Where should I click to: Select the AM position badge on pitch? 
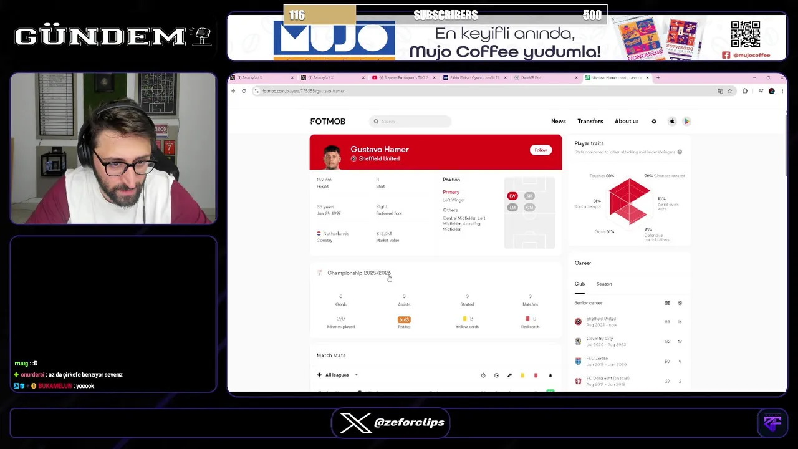point(529,196)
